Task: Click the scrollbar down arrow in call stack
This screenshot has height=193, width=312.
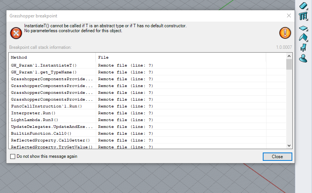Action: click(289, 146)
